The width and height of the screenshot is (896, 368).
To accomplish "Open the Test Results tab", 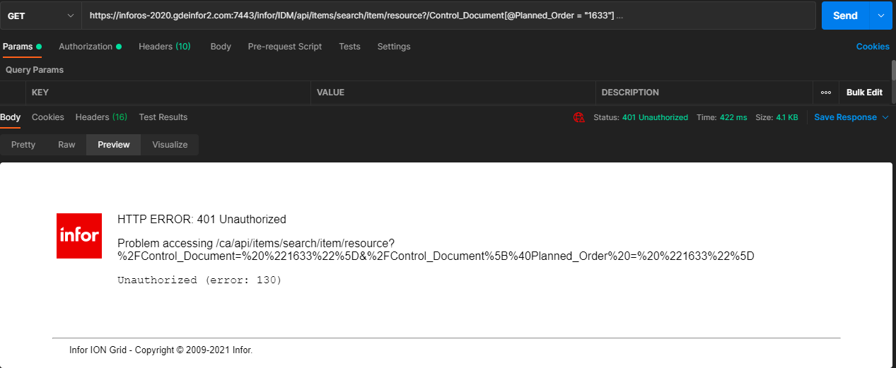I will coord(163,117).
